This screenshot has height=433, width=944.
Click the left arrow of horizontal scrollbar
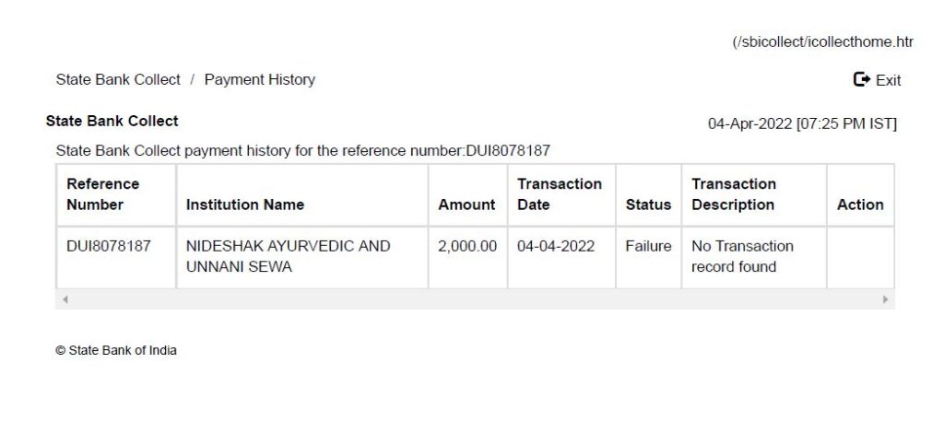click(65, 300)
